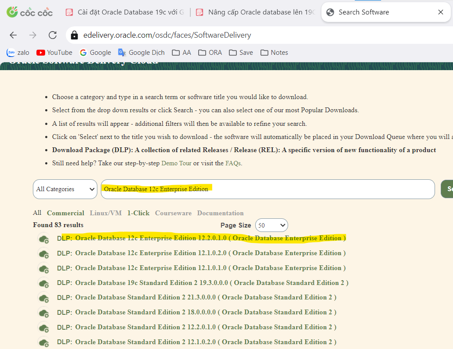Image resolution: width=453 pixels, height=349 pixels.
Task: Click download cloud icon for Standard Edition 2 12.1.0.2.0
Action: 44,343
